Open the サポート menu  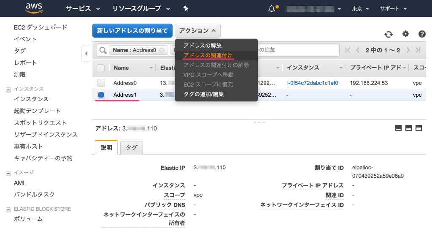click(x=393, y=9)
